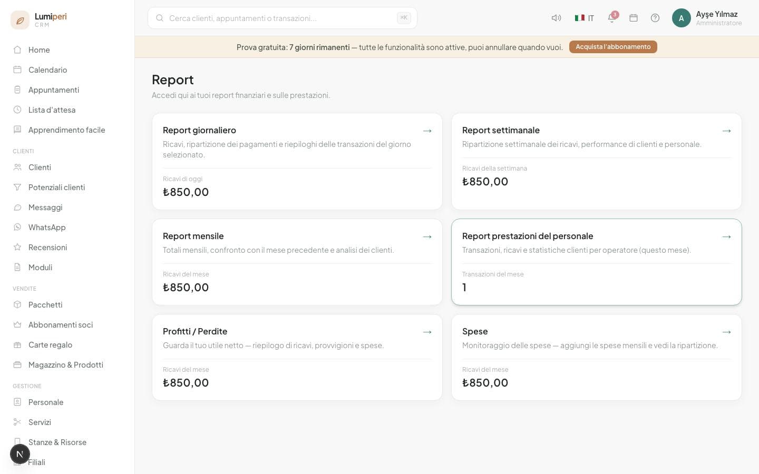Click the badge icon beside Personale

[17, 402]
